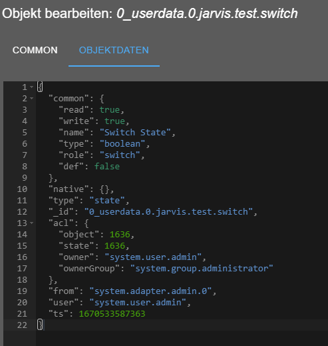Click the "state" acl value 1636
This screenshot has width=328, height=346.
[115, 246]
